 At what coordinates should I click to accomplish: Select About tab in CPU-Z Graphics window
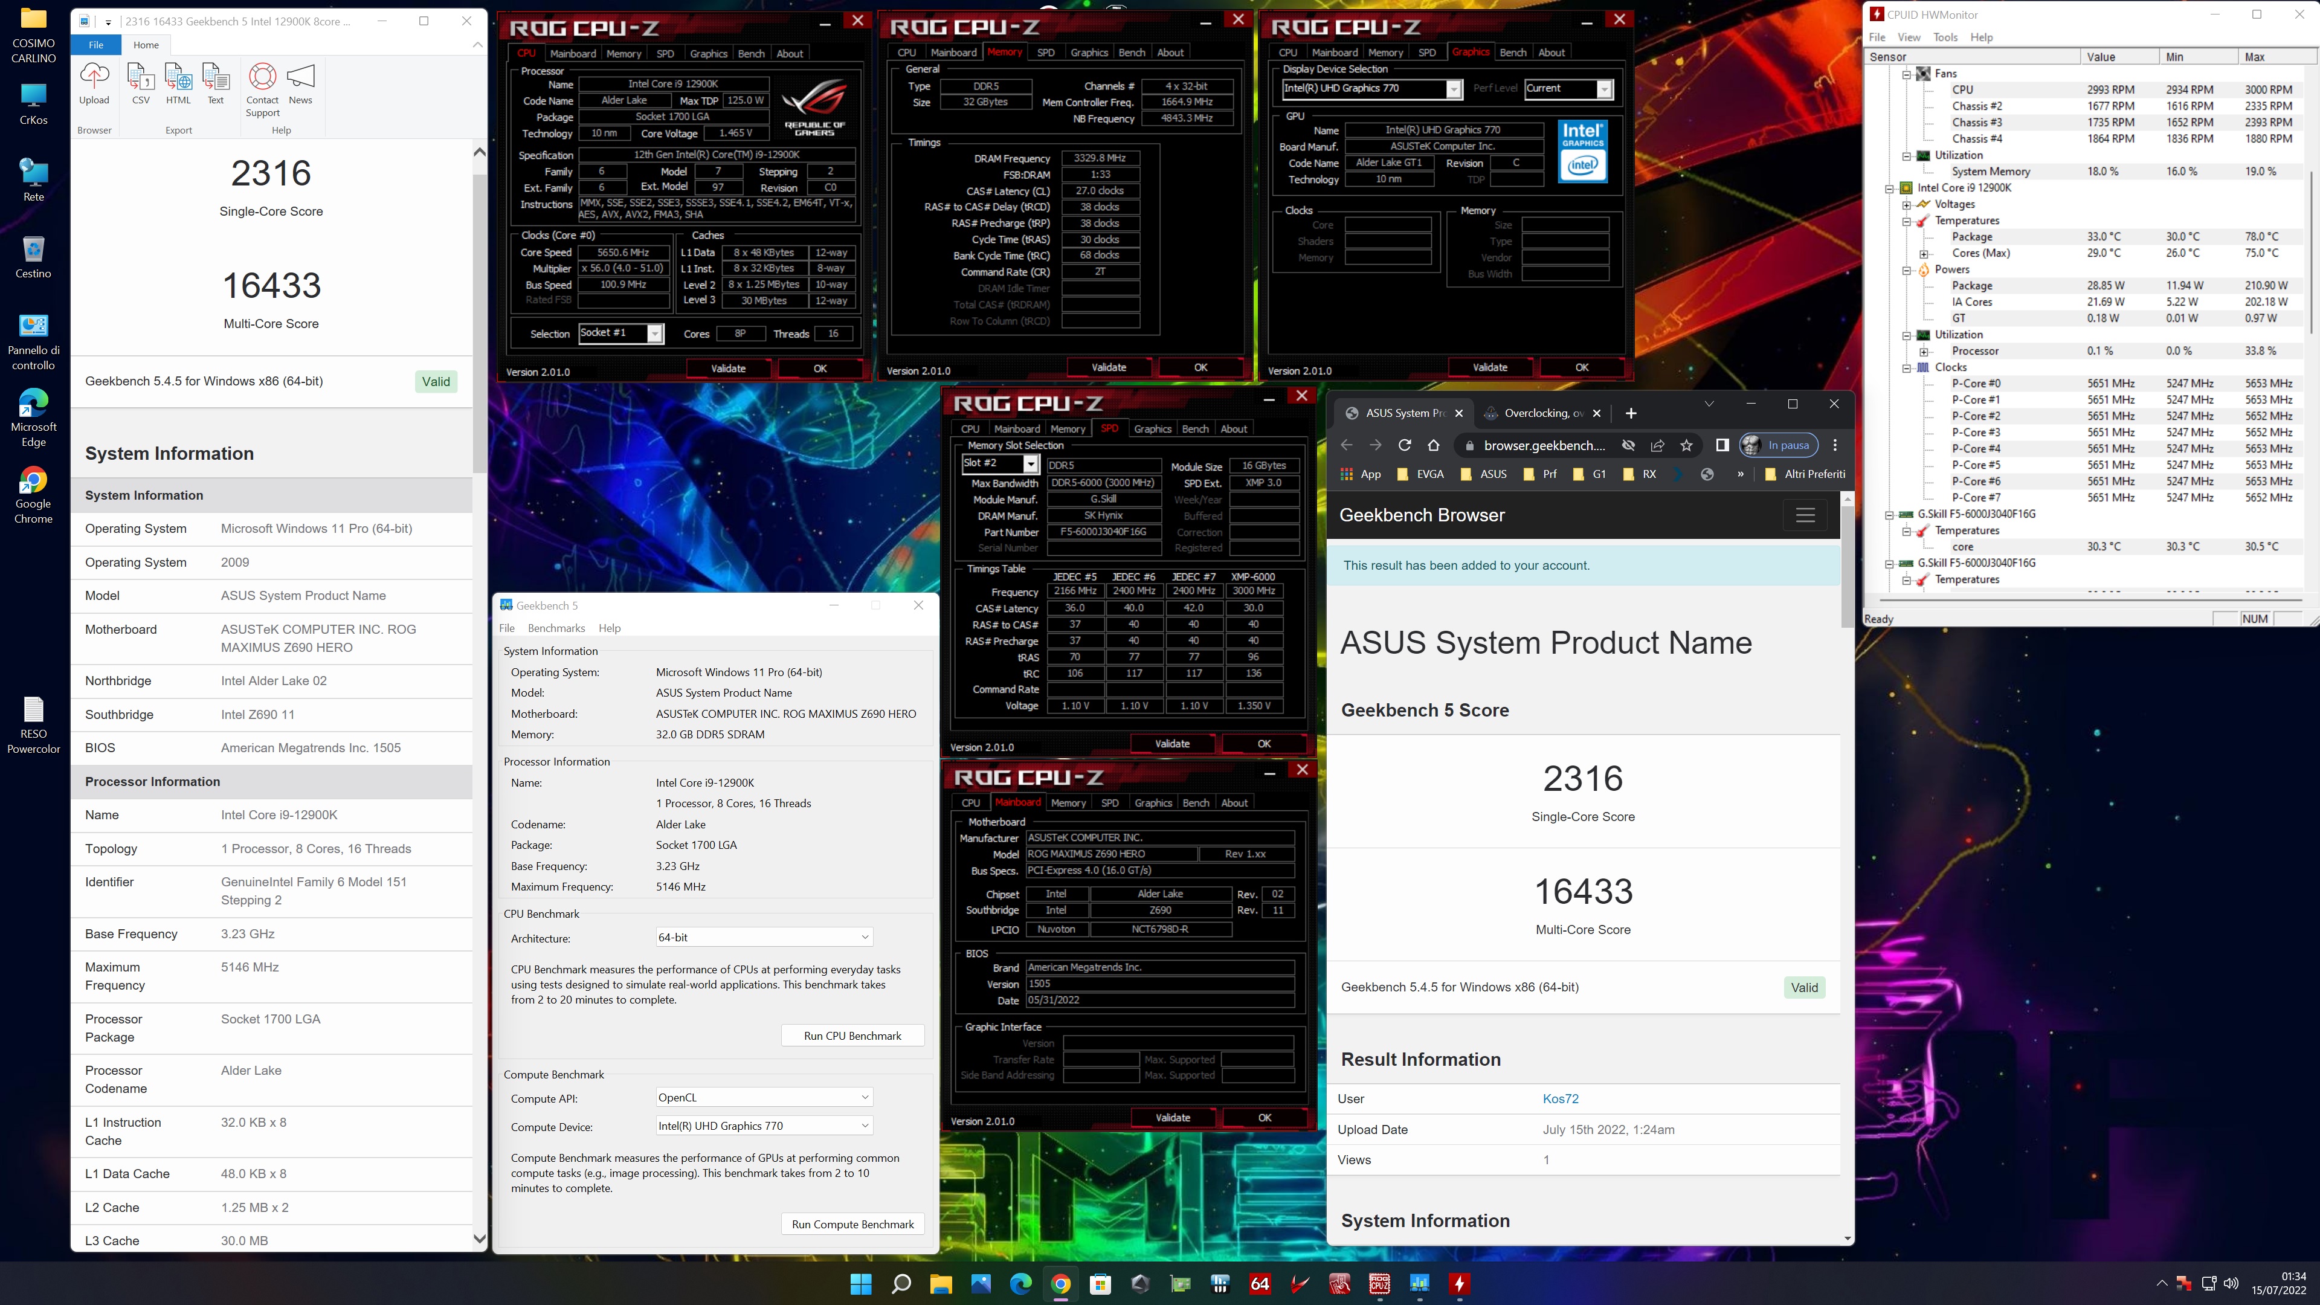[1551, 52]
